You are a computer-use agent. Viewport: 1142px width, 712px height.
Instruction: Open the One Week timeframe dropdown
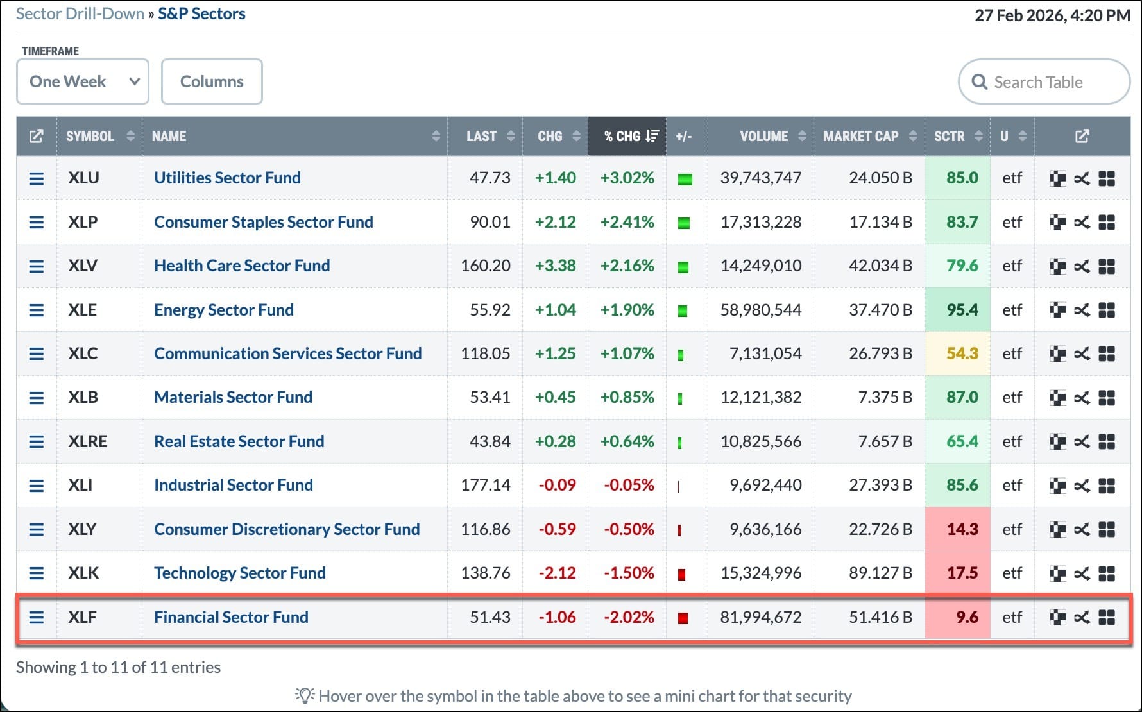tap(83, 81)
